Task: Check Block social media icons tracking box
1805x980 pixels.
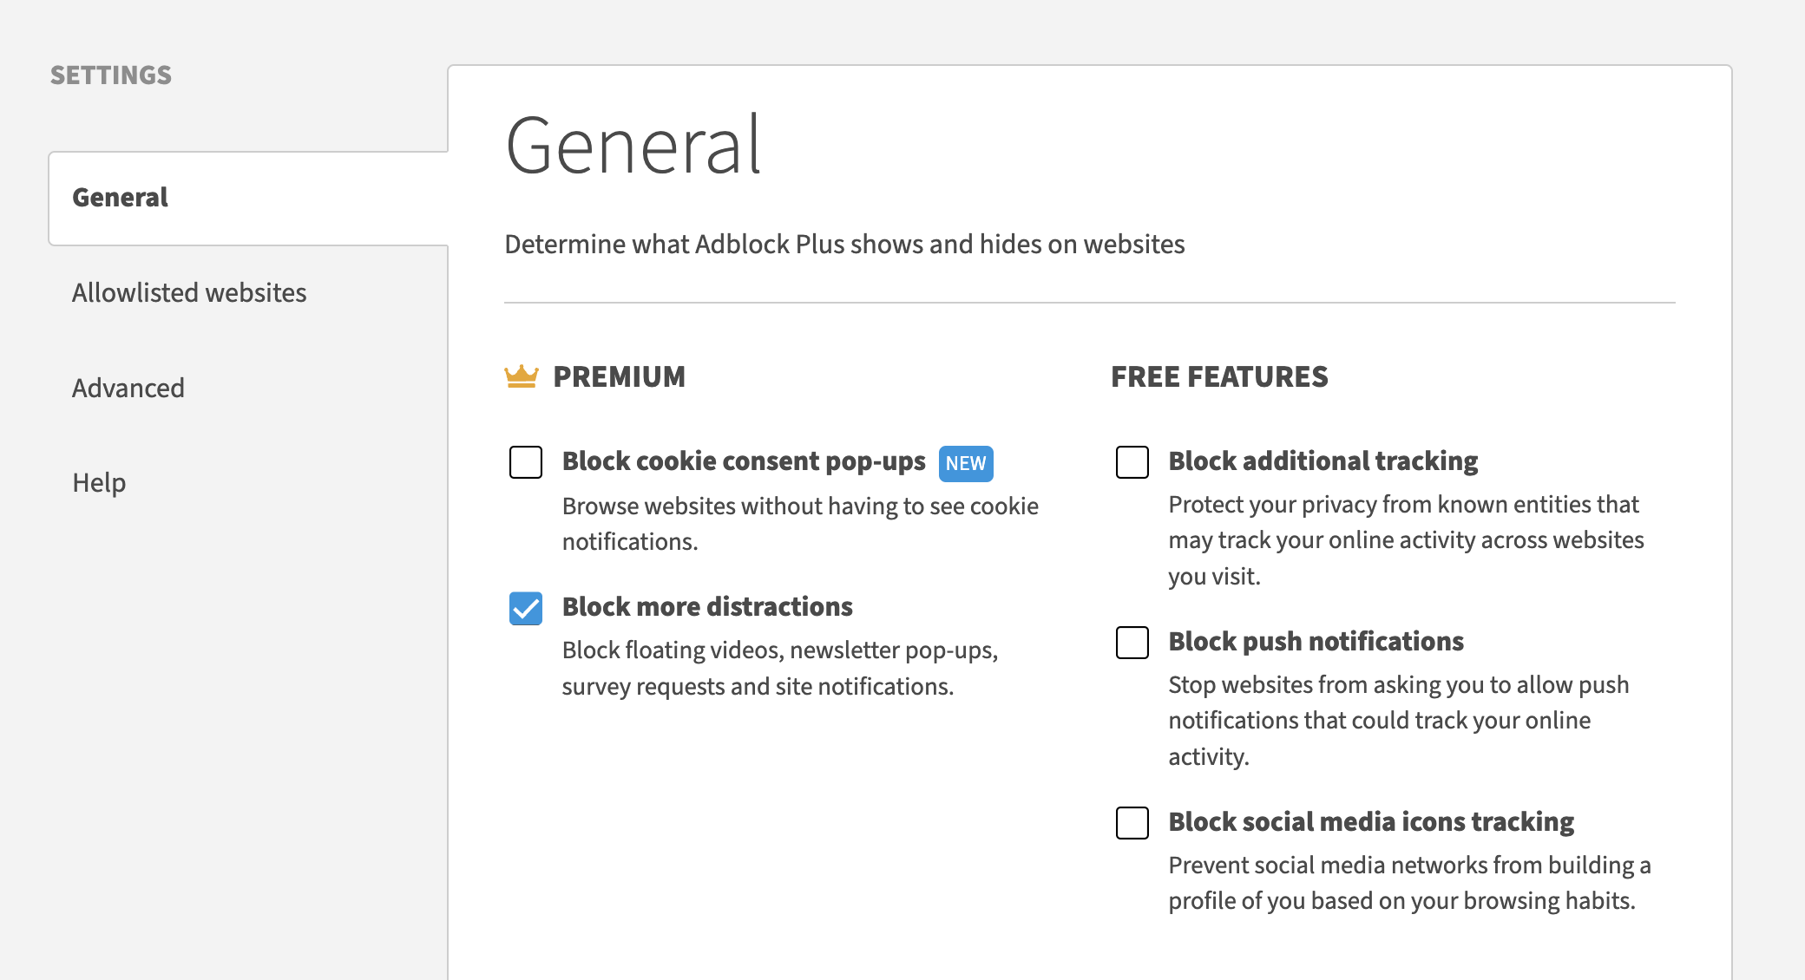Action: 1132,823
